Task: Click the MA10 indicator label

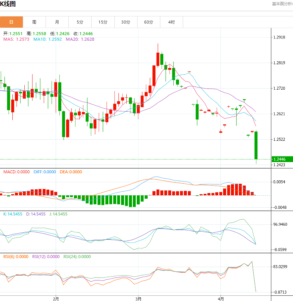Action: [48, 39]
